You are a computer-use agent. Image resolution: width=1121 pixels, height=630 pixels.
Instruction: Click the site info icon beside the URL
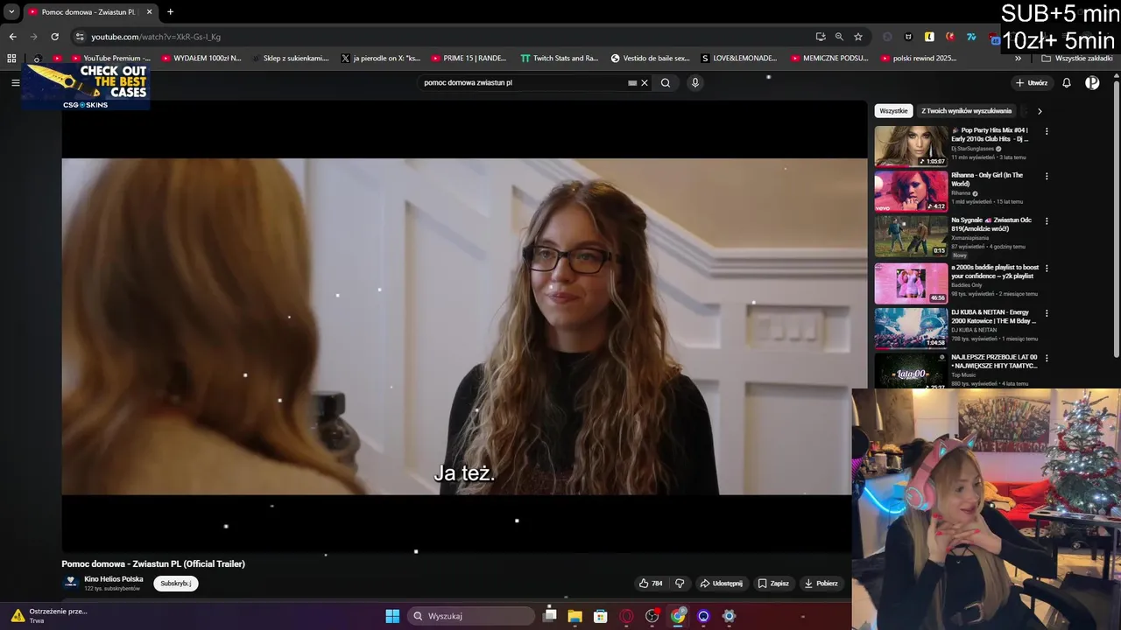(80, 37)
